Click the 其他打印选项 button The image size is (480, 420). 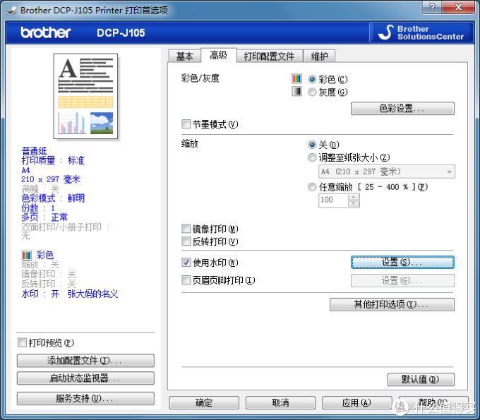click(x=392, y=305)
